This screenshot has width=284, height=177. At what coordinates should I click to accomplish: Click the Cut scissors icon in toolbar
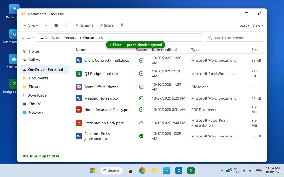(x=46, y=25)
